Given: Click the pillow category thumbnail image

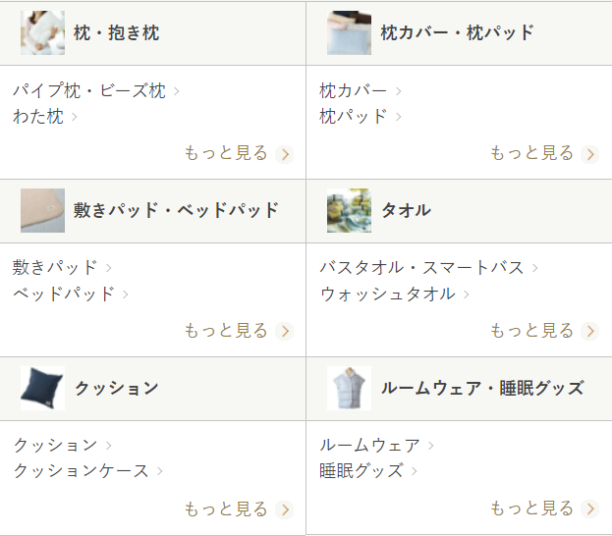Looking at the screenshot, I should [x=42, y=33].
